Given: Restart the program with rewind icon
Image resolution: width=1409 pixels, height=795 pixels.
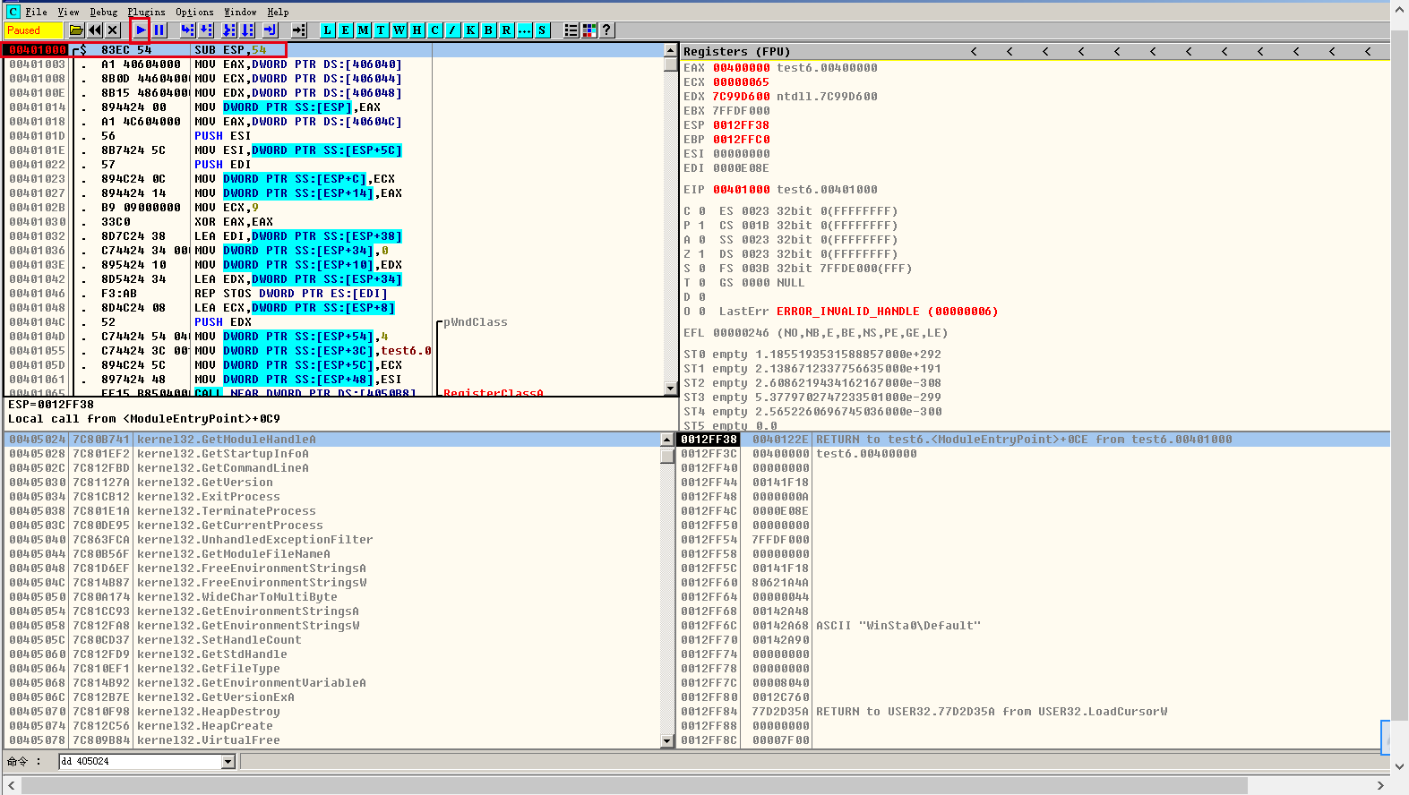Looking at the screenshot, I should pos(95,30).
